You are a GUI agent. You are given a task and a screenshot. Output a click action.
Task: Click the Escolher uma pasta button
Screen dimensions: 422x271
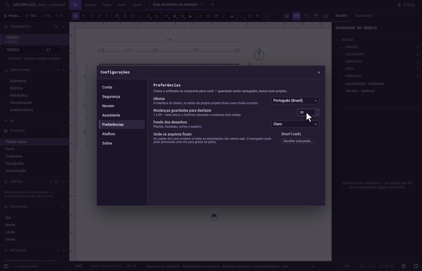[298, 141]
